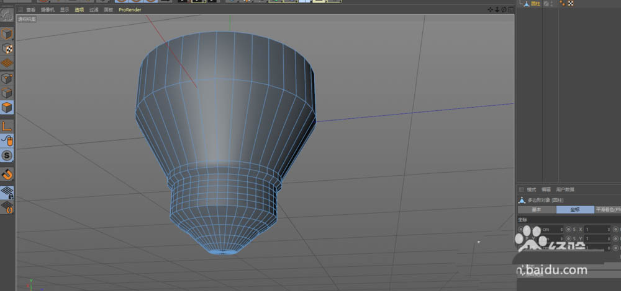Activate Polygons mode icon
This screenshot has height=291, width=621.
point(7,108)
